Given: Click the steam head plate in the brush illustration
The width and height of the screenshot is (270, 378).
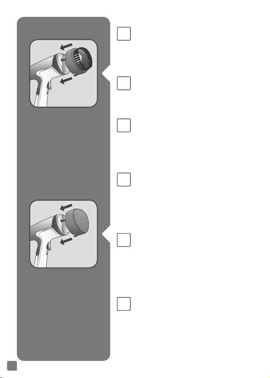Looking at the screenshot, I should pyautogui.click(x=61, y=64).
